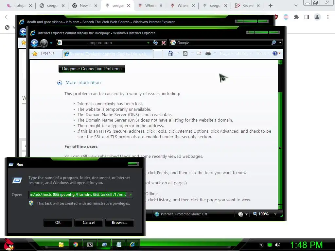Click the Angry Birds Start button
The image size is (335, 251).
click(x=9, y=244)
